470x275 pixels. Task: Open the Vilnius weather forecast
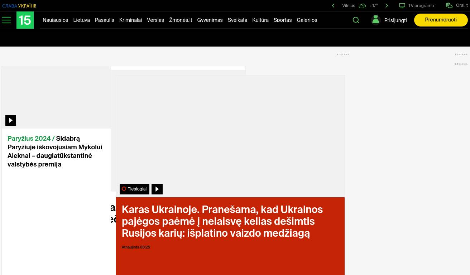pos(349,6)
